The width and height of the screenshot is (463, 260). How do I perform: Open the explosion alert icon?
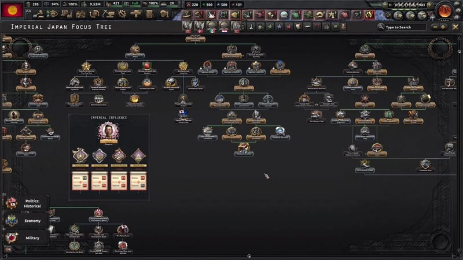(x=211, y=14)
